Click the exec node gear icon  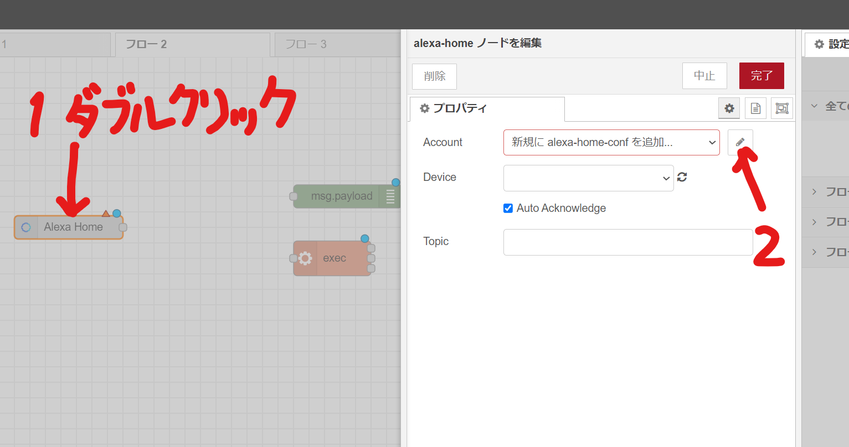click(305, 258)
